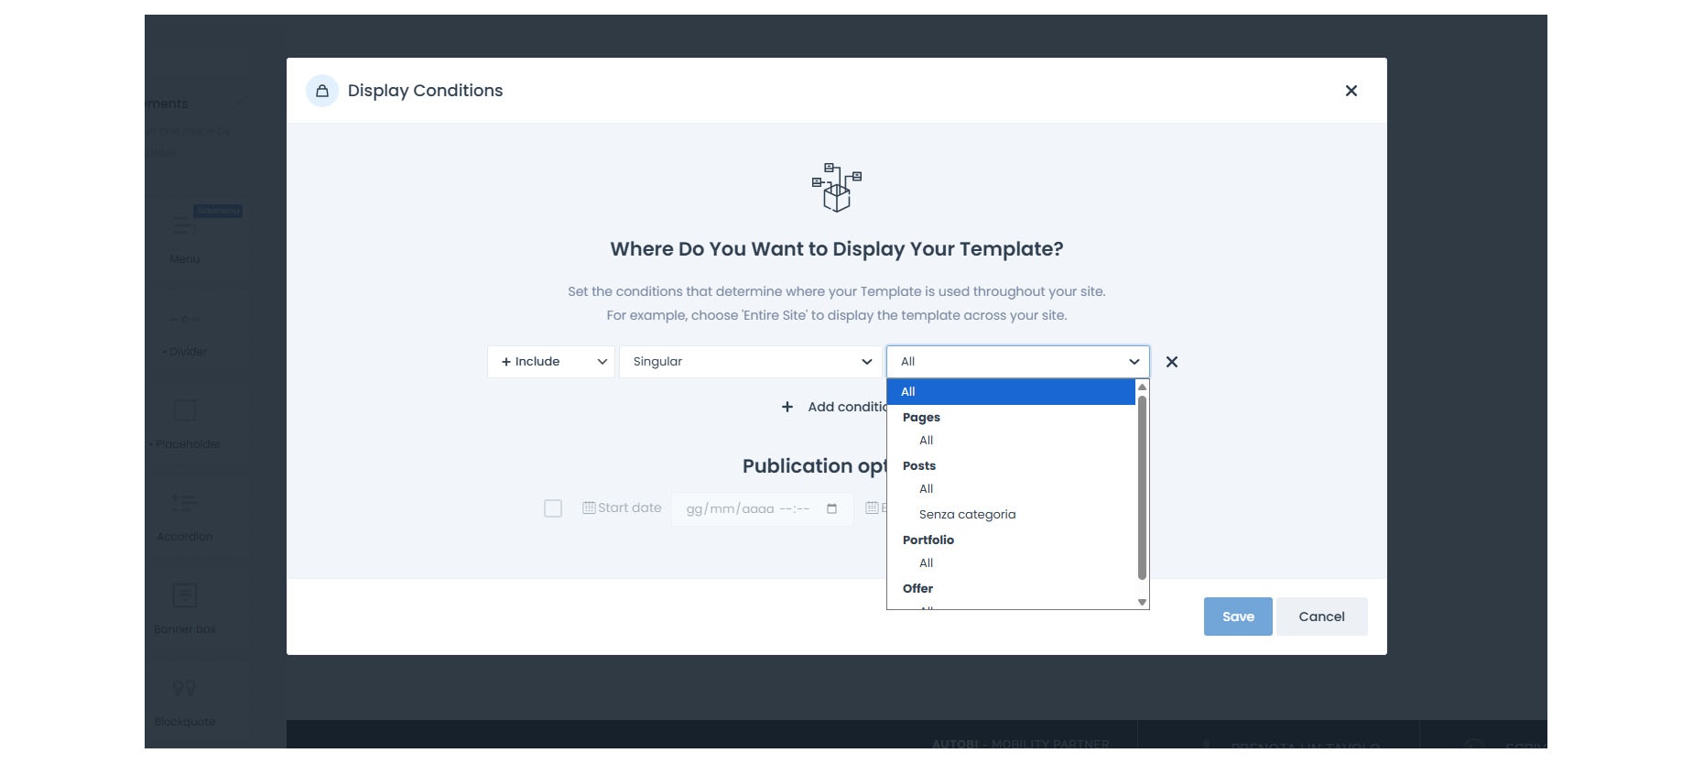1693x764 pixels.
Task: Choose All under Posts group
Action: [x=927, y=489]
